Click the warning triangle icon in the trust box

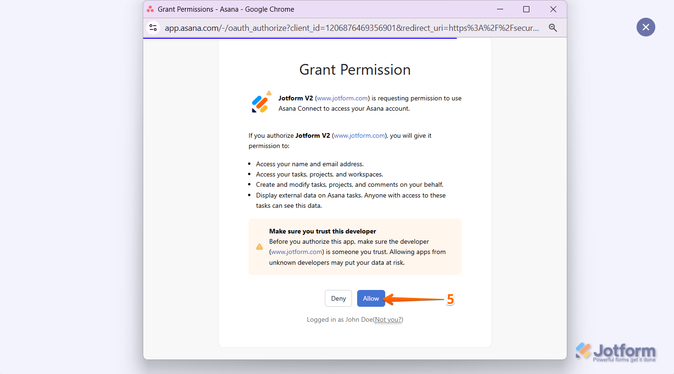(259, 247)
